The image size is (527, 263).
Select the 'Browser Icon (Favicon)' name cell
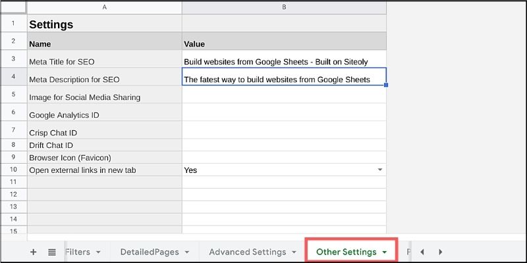[x=104, y=158]
